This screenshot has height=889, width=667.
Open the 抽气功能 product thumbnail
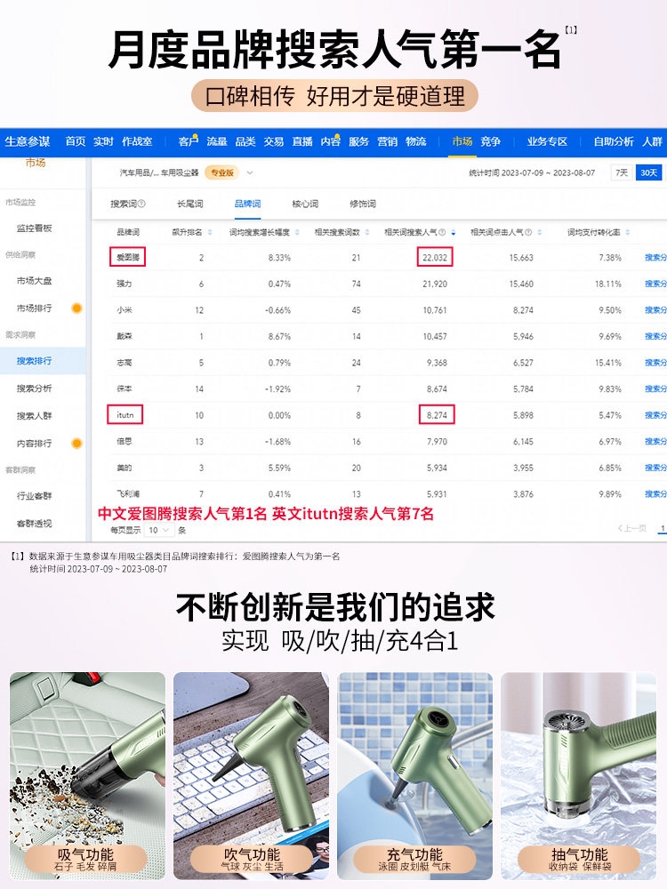tap(579, 775)
